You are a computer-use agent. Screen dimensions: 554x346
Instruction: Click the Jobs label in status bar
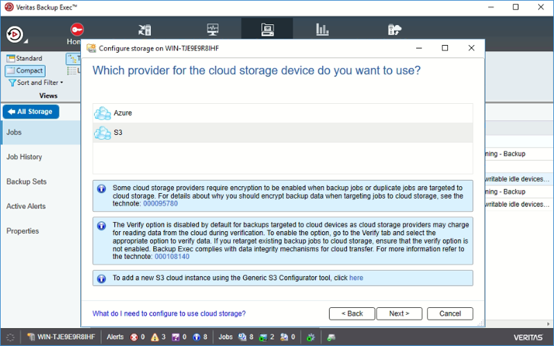[x=226, y=337]
